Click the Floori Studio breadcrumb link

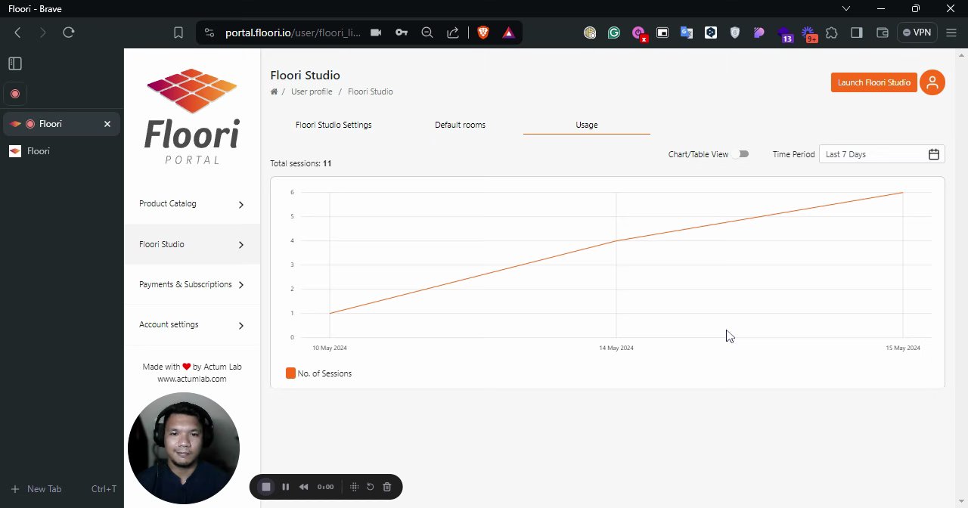(x=370, y=91)
